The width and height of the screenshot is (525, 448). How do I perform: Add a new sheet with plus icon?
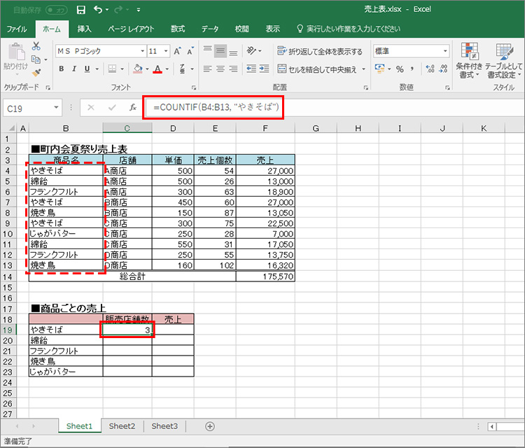click(210, 426)
